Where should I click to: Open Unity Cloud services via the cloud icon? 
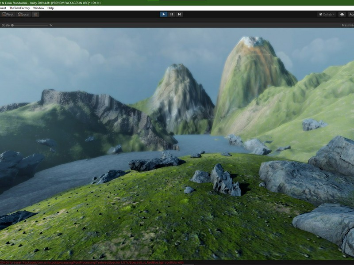pyautogui.click(x=342, y=14)
